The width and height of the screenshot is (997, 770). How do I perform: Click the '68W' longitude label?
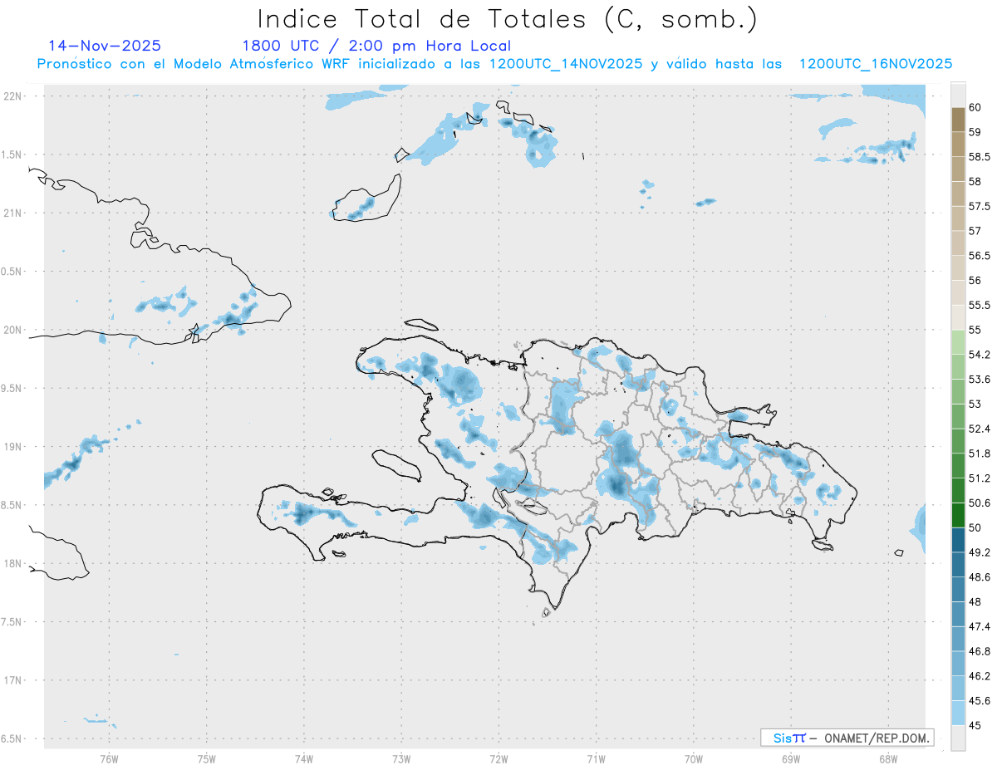coord(888,758)
